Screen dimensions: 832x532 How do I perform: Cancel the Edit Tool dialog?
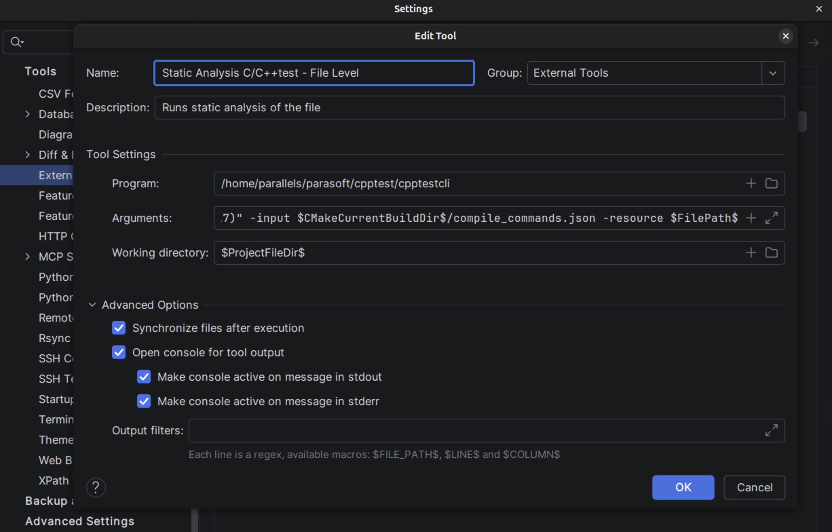pyautogui.click(x=755, y=488)
